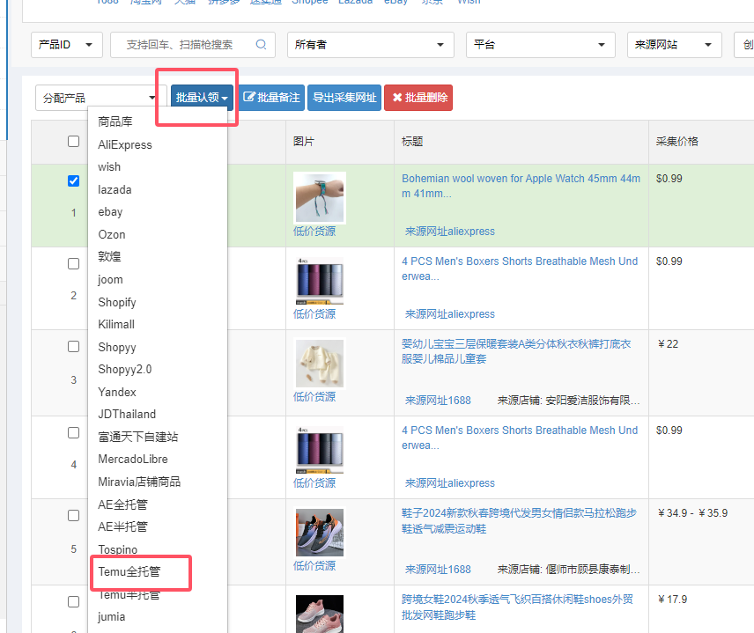The image size is (754, 633).
Task: Open 鞋子2024新款秋春 product title link
Action: pos(519,521)
